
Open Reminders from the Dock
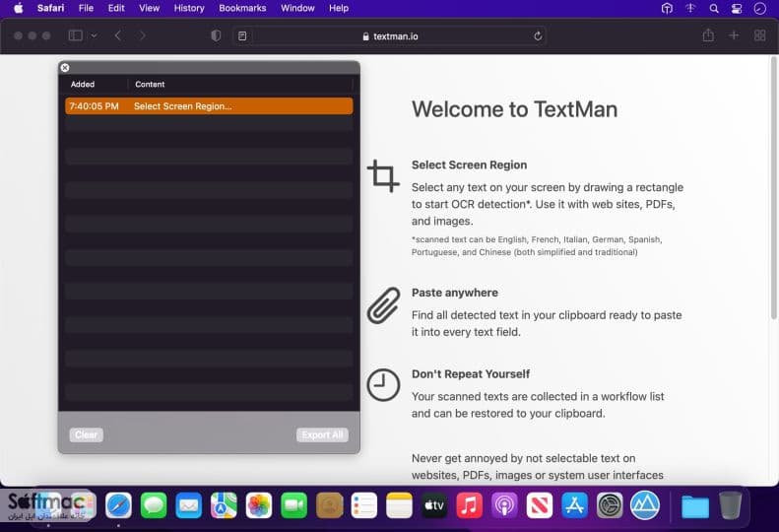(x=364, y=505)
